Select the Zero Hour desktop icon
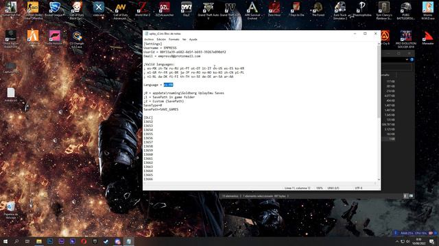The height and width of the screenshot is (246, 439). [x=274, y=9]
